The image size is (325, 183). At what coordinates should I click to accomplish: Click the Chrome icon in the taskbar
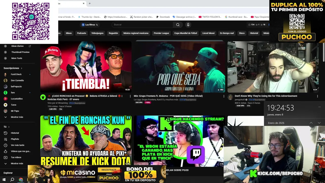pos(21,180)
